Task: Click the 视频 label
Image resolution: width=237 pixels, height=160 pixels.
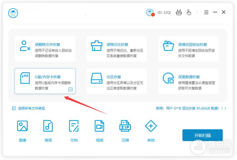Action: click(x=100, y=140)
